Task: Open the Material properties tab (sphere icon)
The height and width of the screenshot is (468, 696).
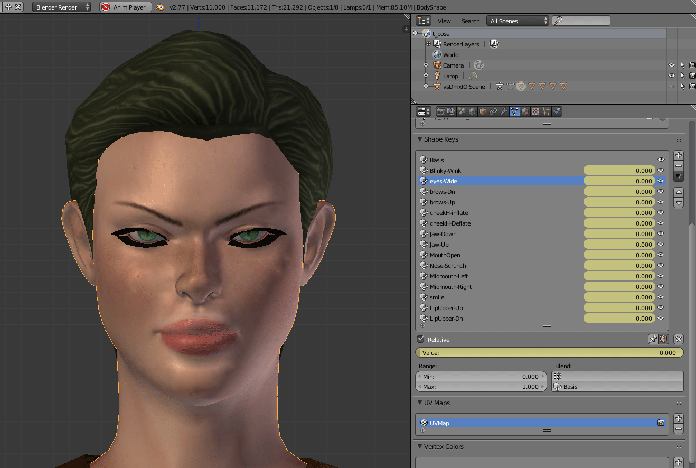Action: (x=525, y=111)
